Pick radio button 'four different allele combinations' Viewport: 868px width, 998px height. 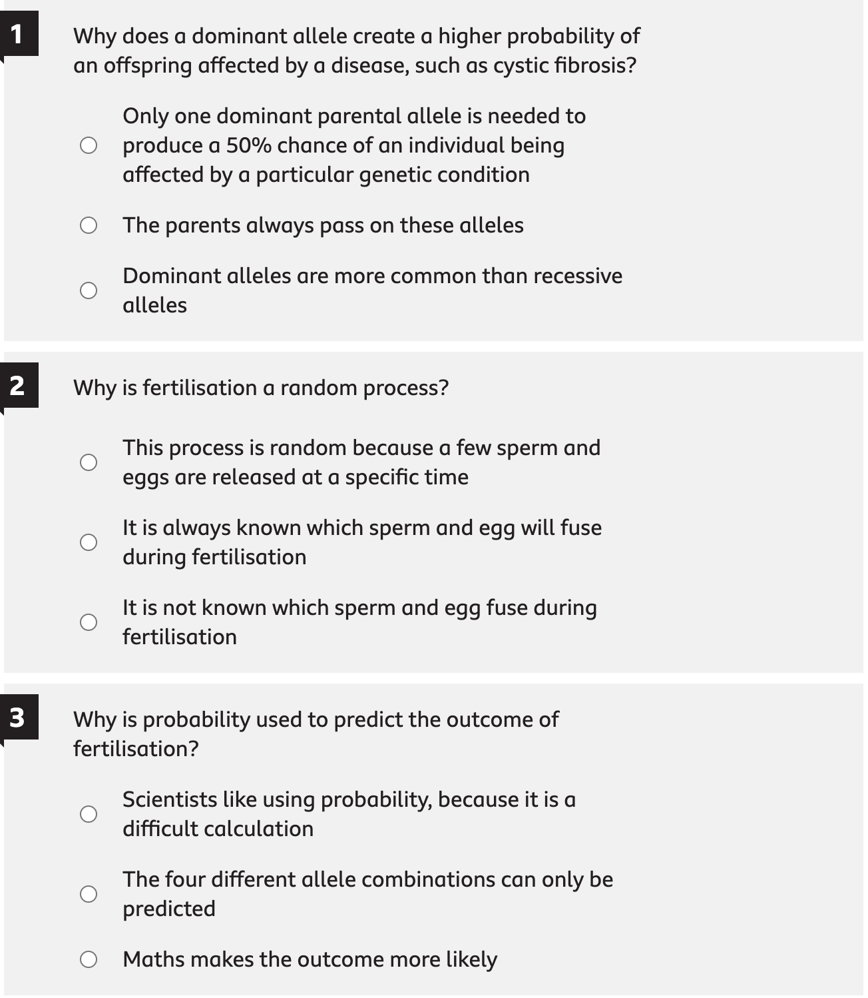point(89,894)
